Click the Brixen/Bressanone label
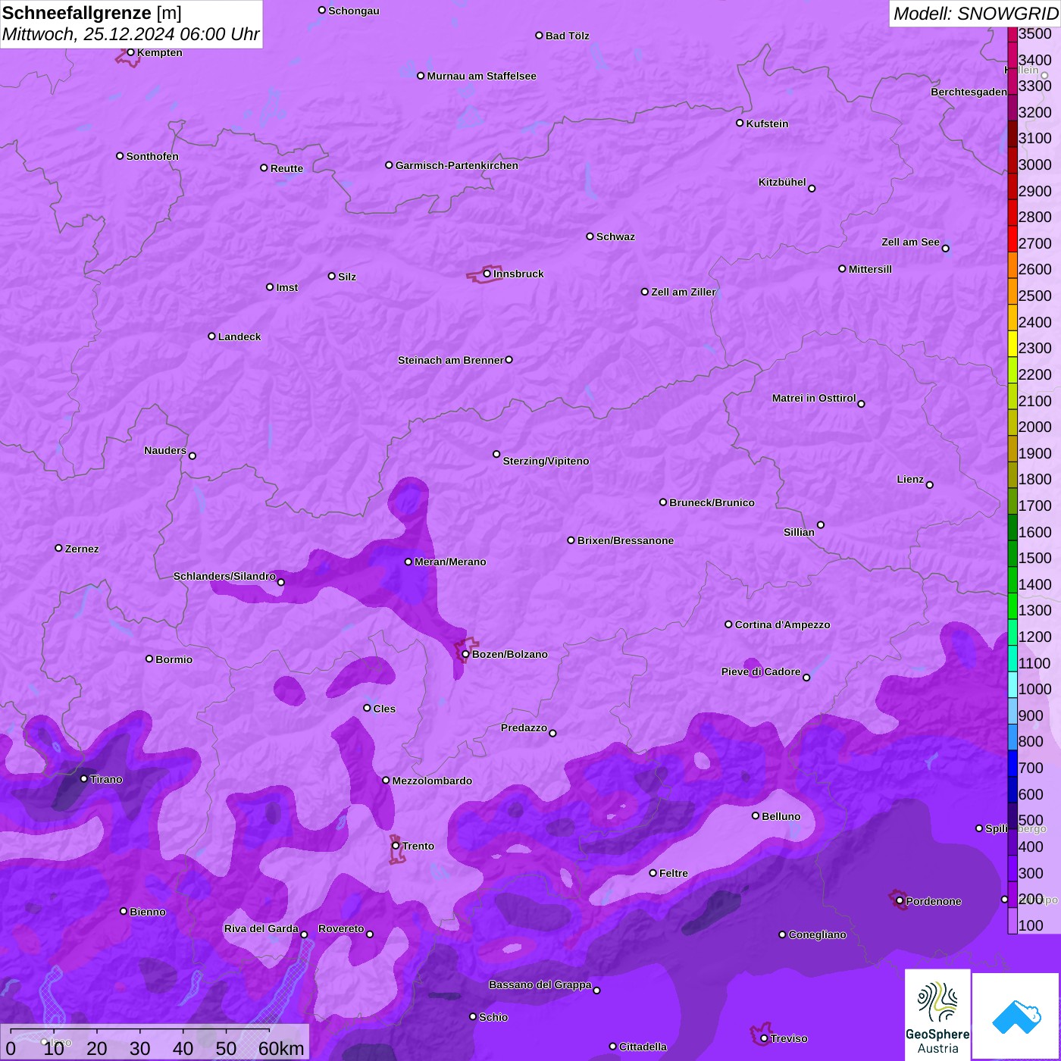 625,540
